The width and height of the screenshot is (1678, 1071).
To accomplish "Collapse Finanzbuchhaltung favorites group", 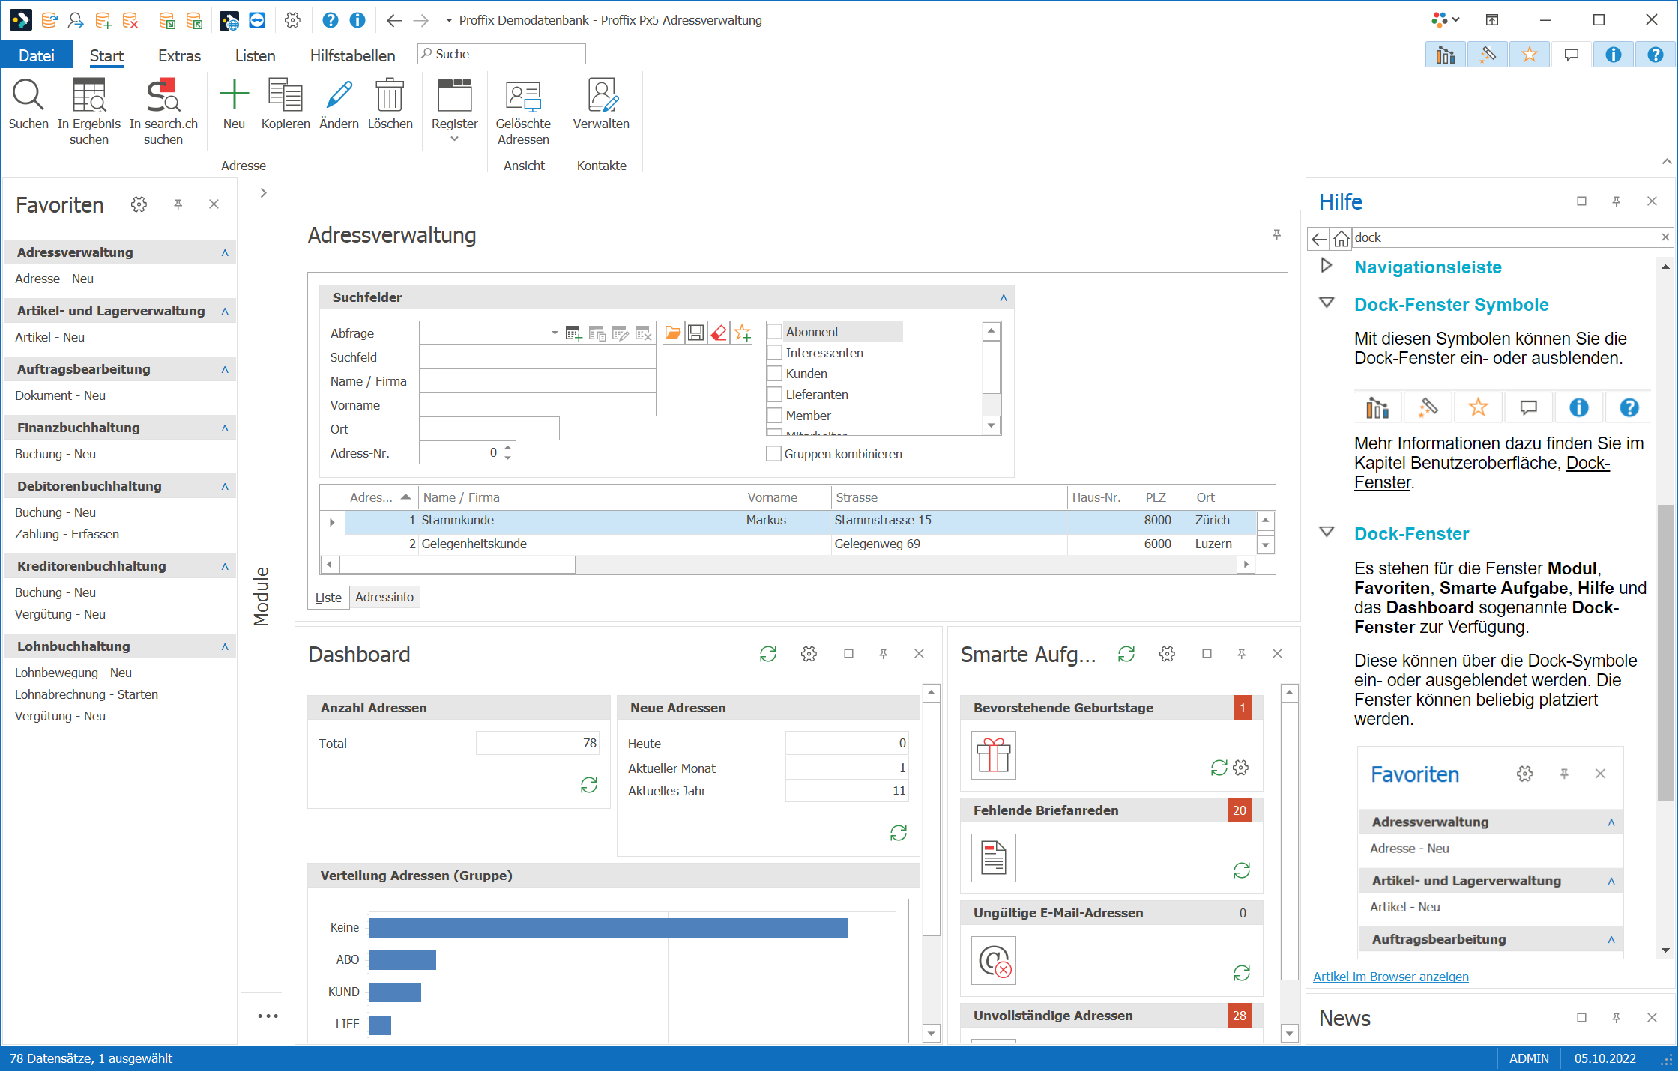I will (x=225, y=428).
